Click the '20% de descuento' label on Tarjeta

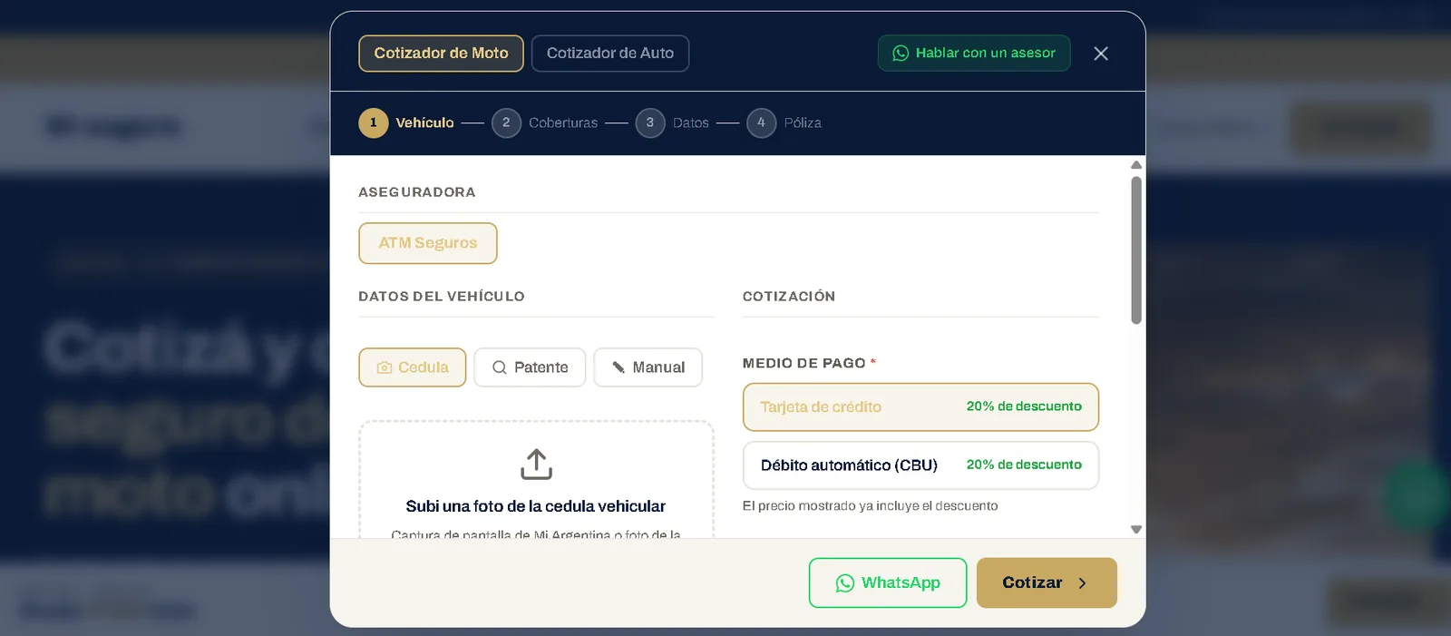(1024, 406)
